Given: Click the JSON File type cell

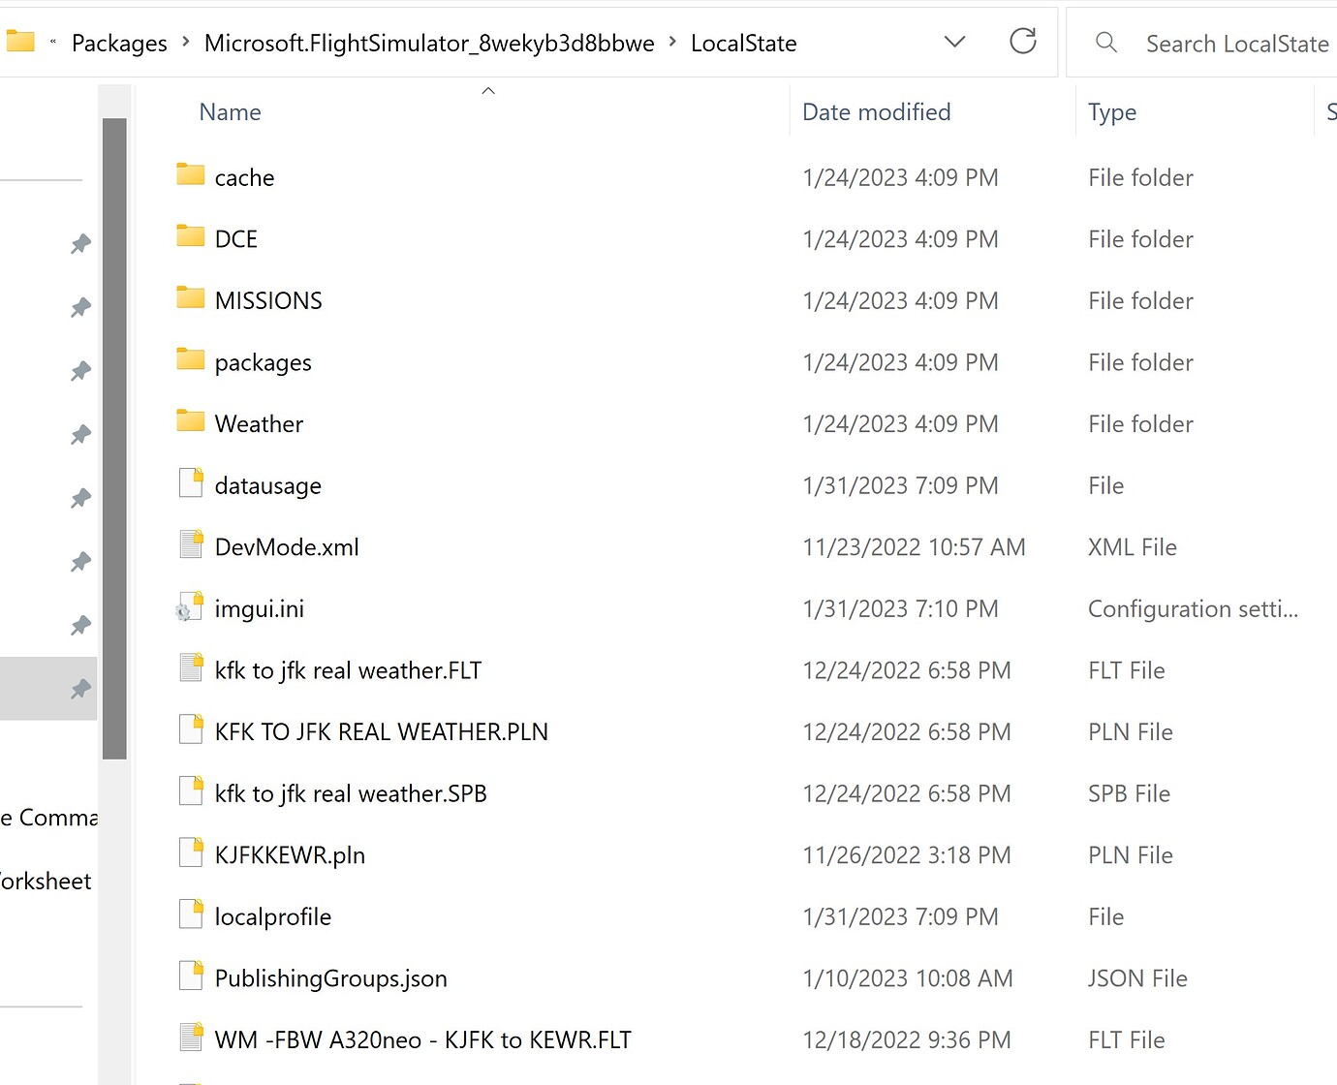Looking at the screenshot, I should click(x=1137, y=979).
